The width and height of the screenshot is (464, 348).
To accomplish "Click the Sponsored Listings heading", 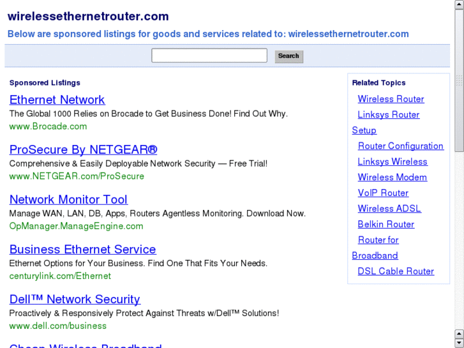I will pyautogui.click(x=45, y=83).
